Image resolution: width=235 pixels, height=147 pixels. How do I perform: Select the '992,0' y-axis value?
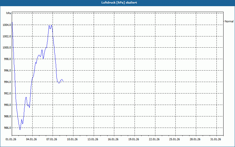pos(7,93)
